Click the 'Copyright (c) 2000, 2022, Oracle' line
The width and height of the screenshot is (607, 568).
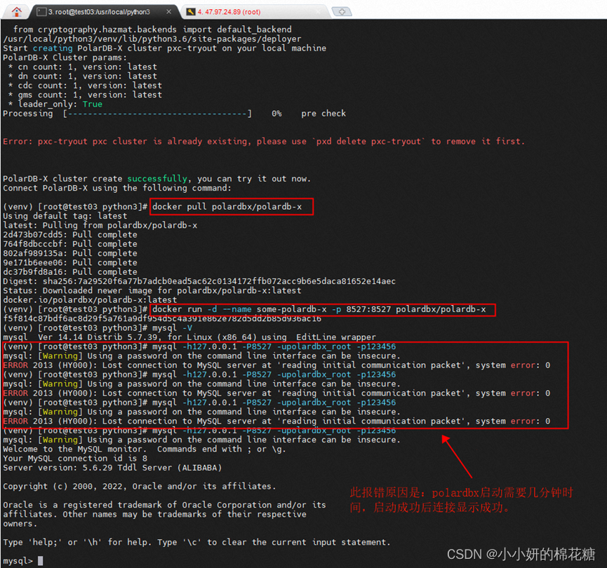pos(140,487)
